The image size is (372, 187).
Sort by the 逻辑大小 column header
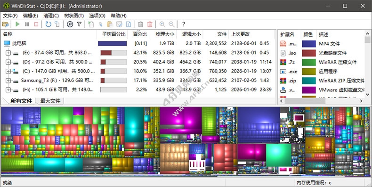point(190,34)
